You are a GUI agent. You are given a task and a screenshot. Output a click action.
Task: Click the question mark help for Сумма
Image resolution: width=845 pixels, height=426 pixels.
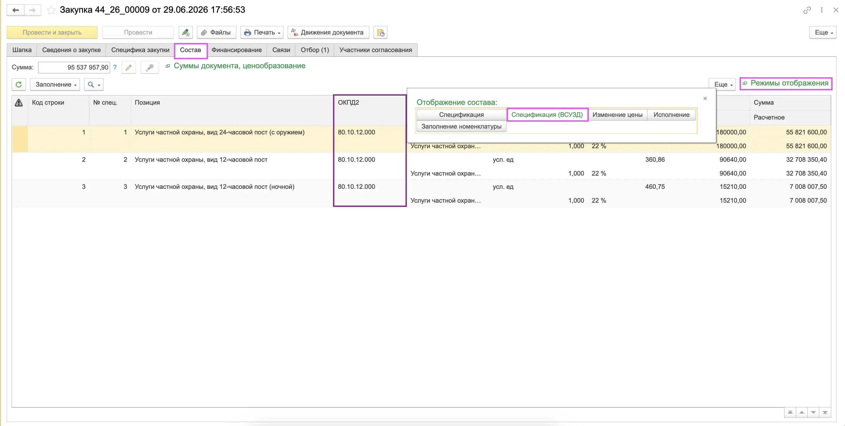click(115, 67)
